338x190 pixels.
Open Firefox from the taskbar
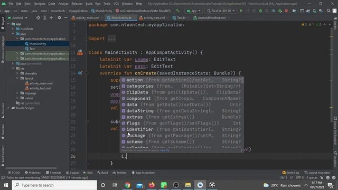152,185
